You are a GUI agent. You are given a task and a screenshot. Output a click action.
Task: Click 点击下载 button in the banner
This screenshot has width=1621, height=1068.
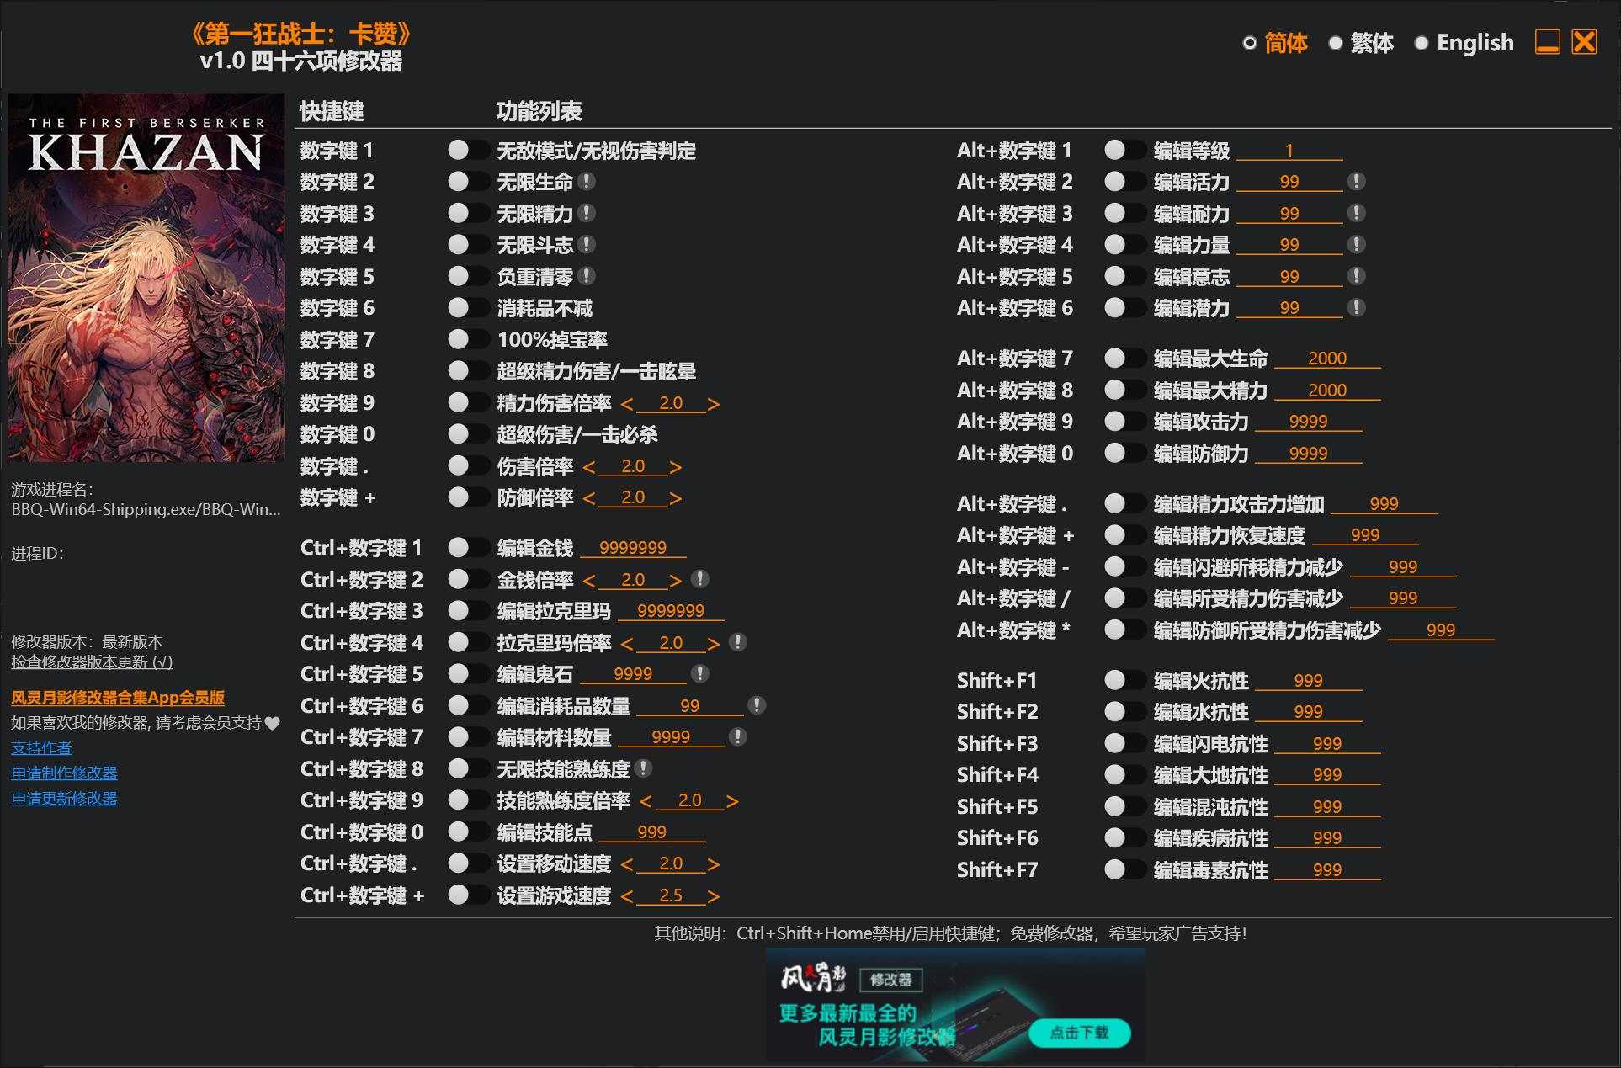pos(1079,1033)
